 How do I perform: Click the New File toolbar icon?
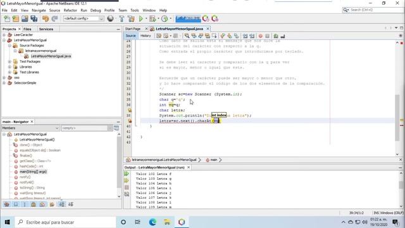coord(7,18)
